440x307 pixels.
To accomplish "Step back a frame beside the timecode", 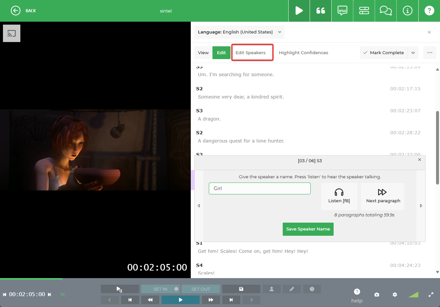I will (5, 295).
